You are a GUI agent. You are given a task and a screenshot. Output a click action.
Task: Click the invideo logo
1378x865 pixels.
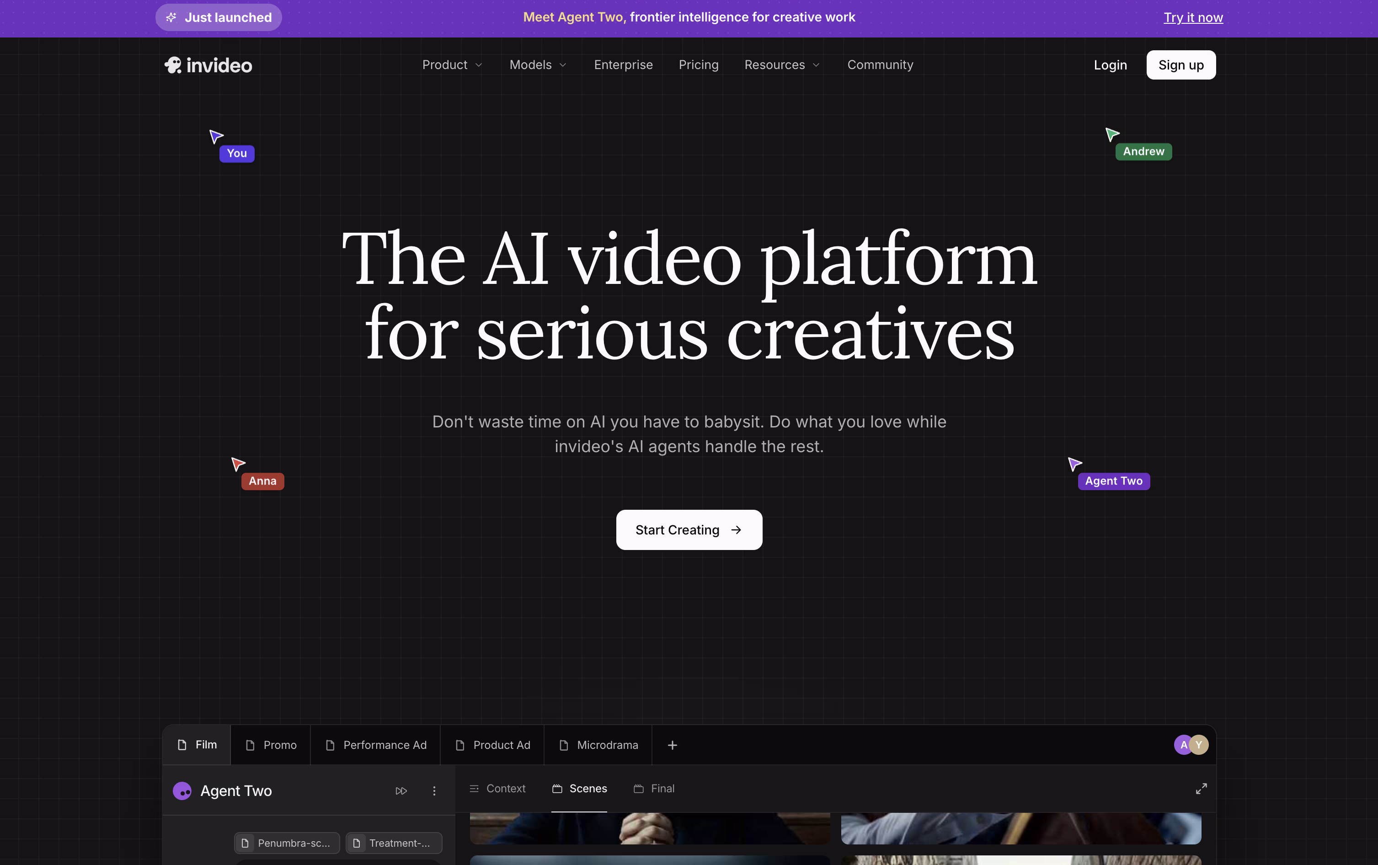(x=208, y=65)
